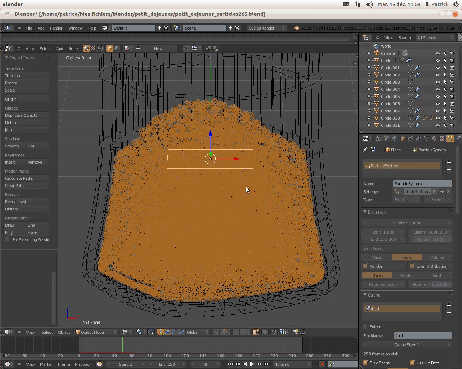The width and height of the screenshot is (462, 369).
Task: Open the particle Type dropdown showing Emitter
Action: tap(406, 199)
